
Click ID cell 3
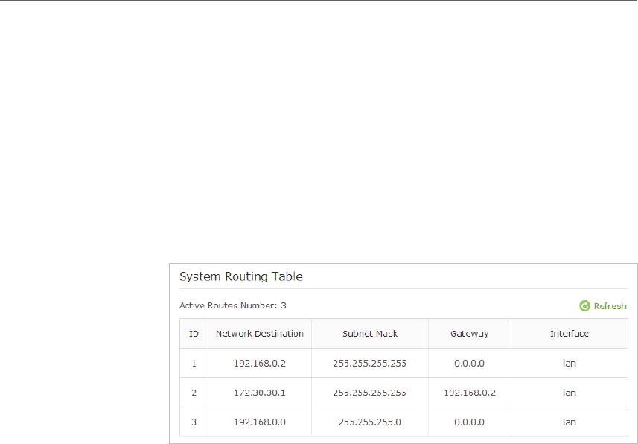(194, 422)
